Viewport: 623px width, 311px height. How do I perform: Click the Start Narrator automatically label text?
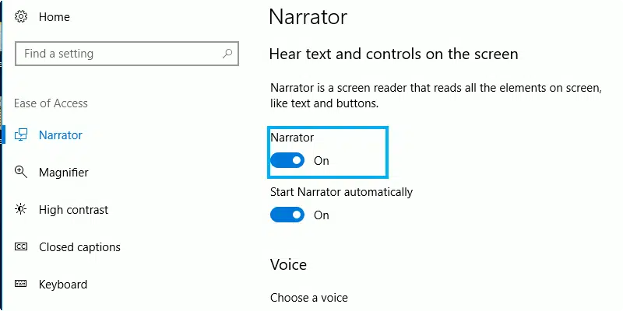click(341, 192)
